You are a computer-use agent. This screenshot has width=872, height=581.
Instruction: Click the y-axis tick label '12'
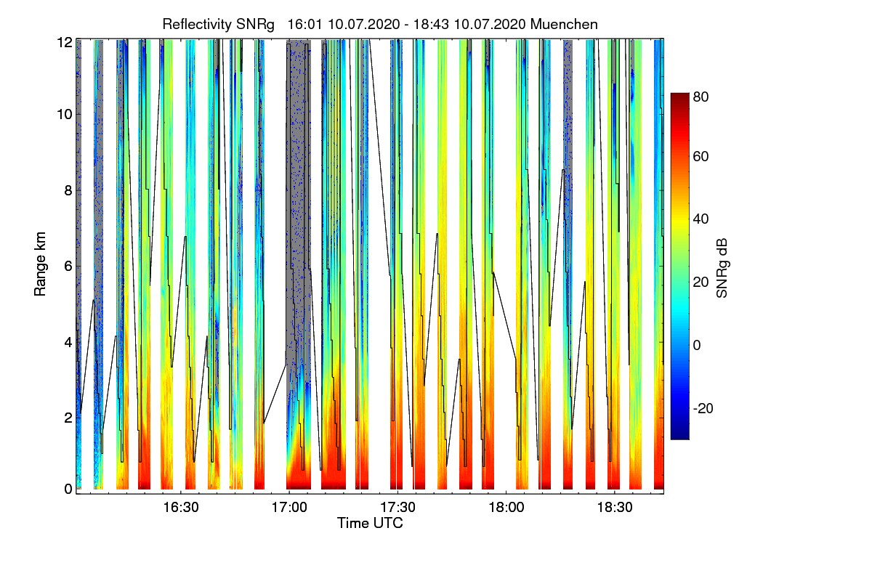[64, 41]
